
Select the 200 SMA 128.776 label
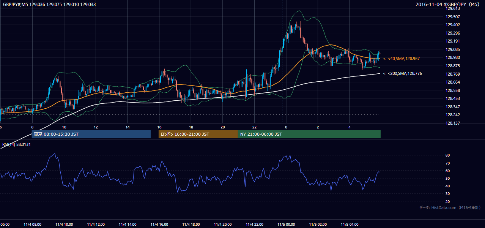402,73
